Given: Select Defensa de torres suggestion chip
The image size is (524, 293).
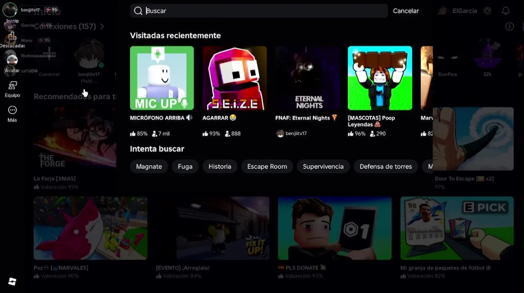Looking at the screenshot, I should click(x=386, y=166).
